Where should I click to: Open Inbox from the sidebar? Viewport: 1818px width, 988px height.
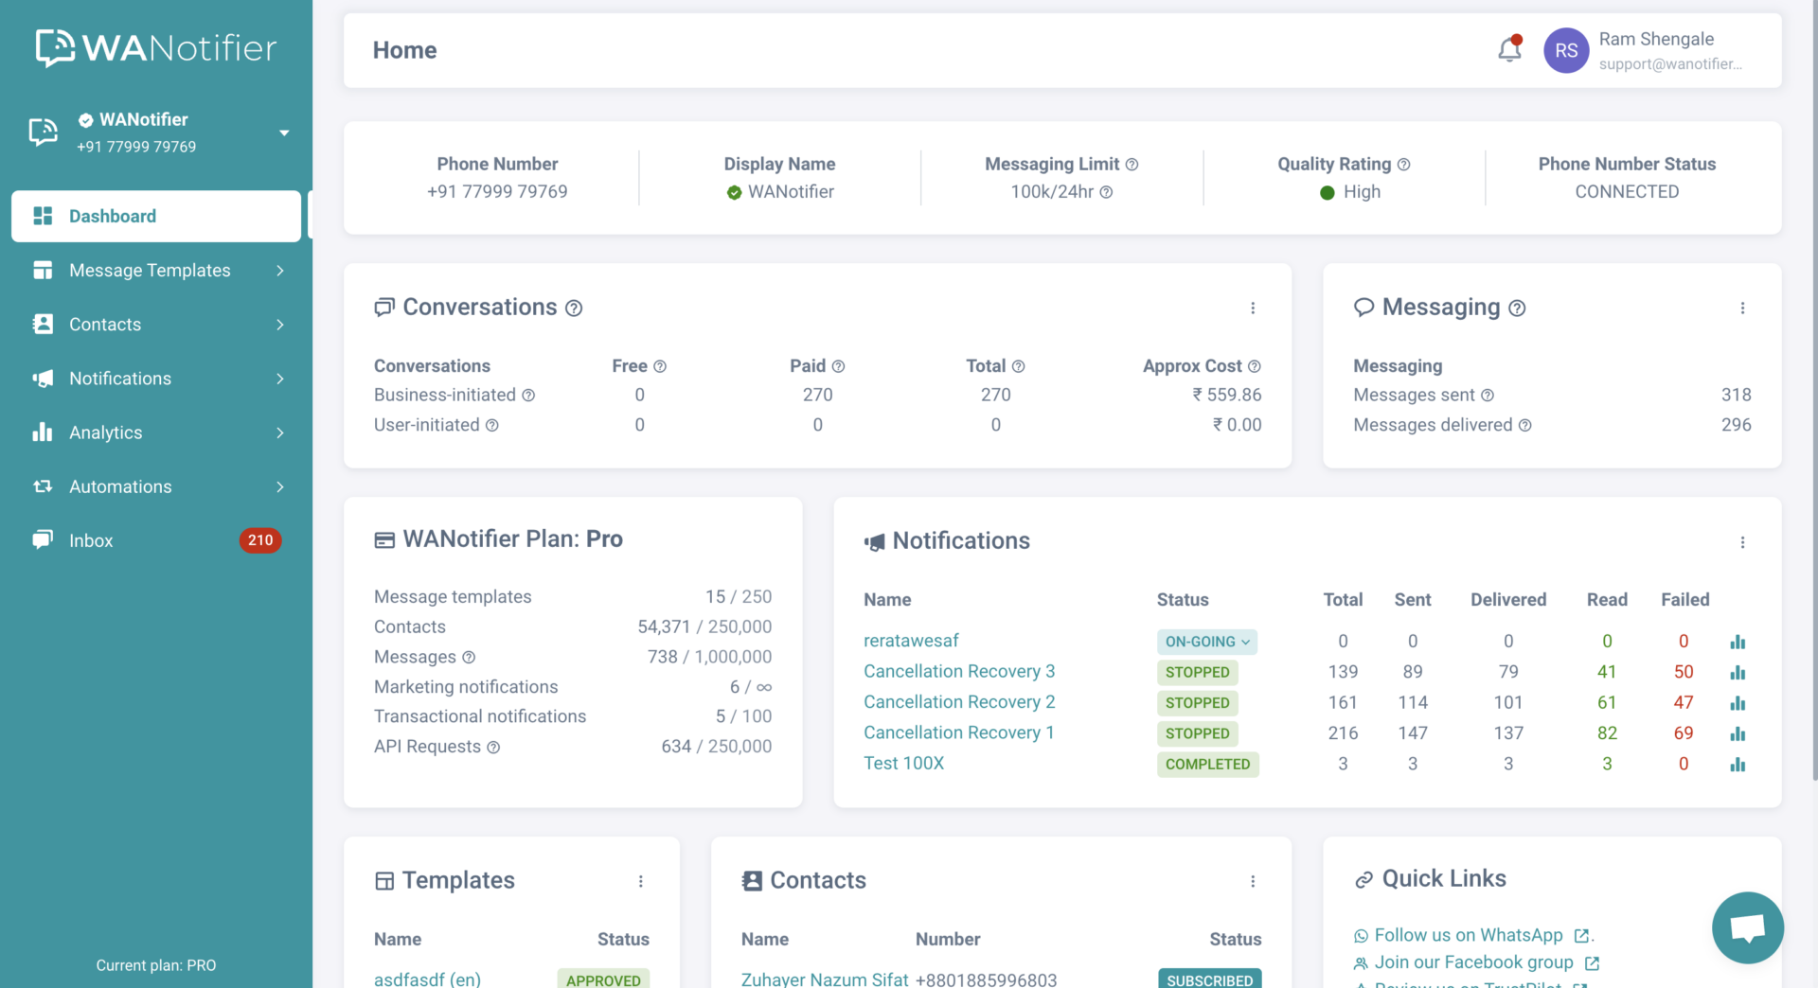click(x=92, y=540)
